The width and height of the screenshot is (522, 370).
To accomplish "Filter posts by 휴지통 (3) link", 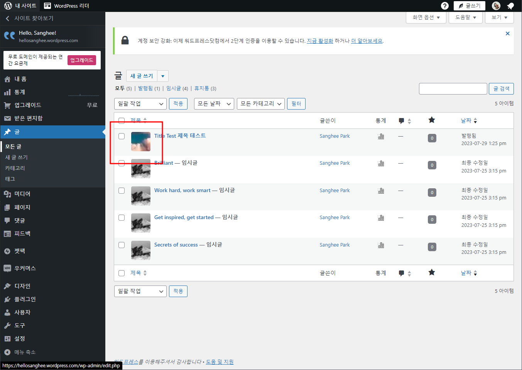I will click(x=205, y=88).
